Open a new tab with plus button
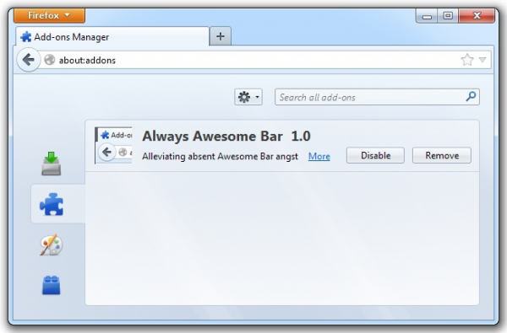Viewport: 507px width, 333px height. (x=221, y=36)
